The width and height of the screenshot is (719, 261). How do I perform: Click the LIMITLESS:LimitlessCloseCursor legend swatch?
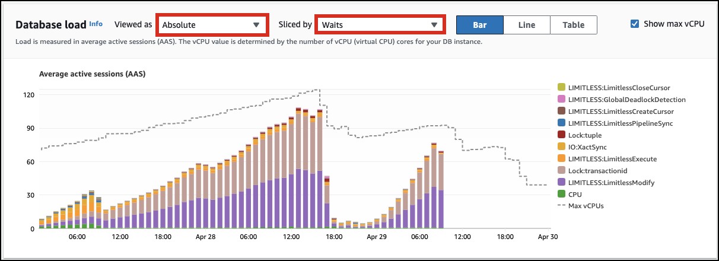tap(561, 88)
